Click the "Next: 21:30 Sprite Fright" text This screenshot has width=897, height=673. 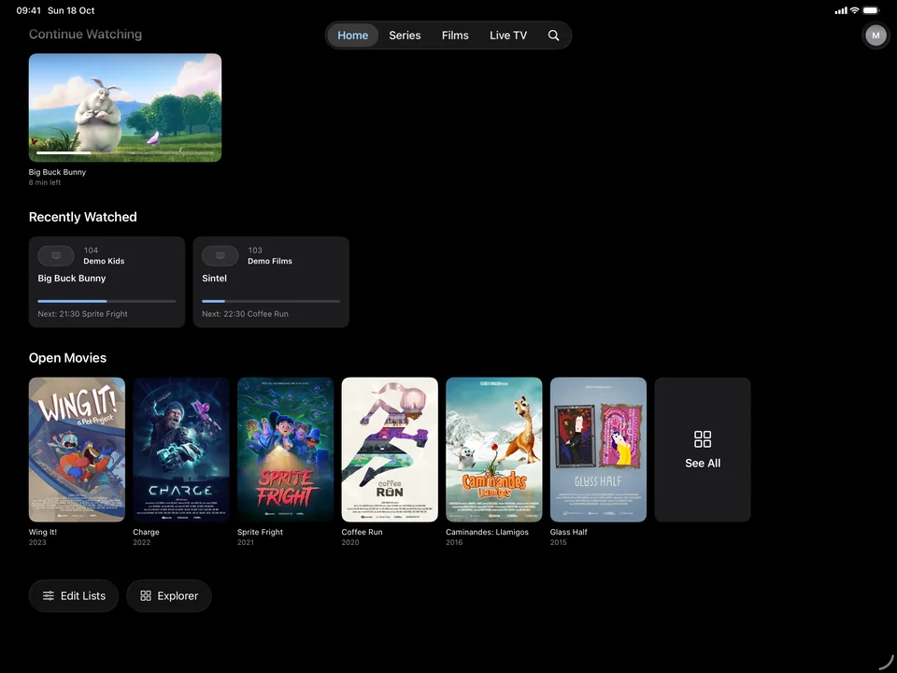[x=82, y=314]
